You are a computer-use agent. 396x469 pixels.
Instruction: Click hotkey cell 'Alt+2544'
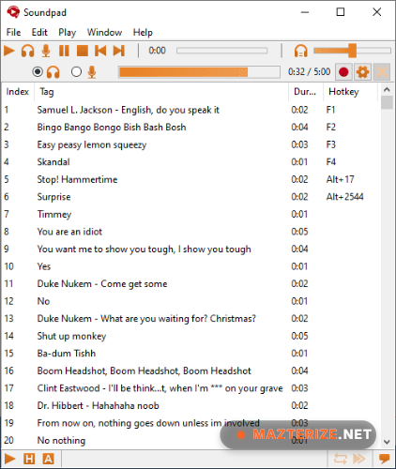point(344,197)
